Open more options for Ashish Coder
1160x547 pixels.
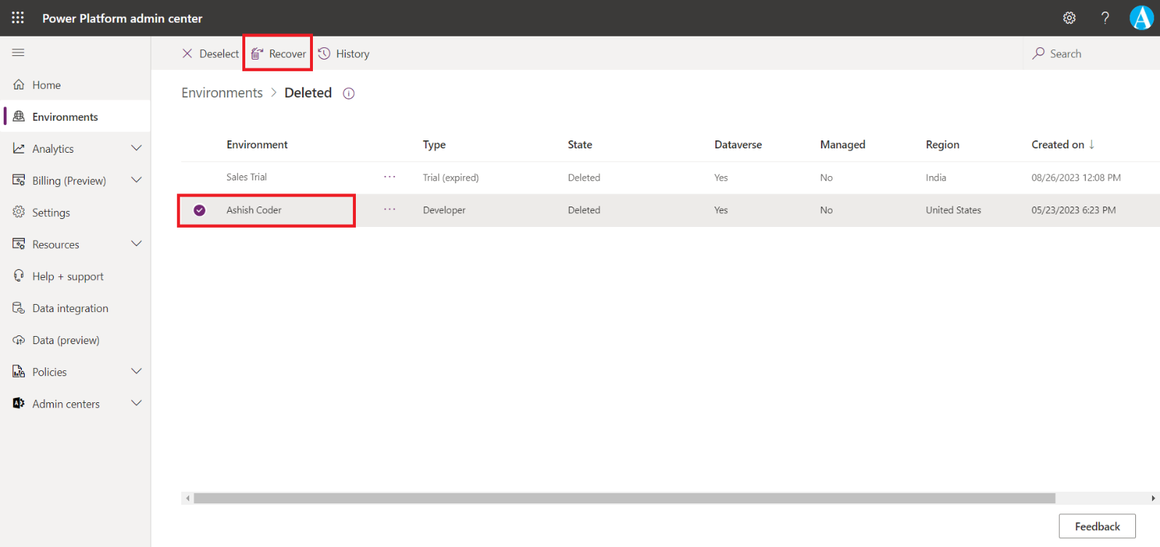click(390, 209)
